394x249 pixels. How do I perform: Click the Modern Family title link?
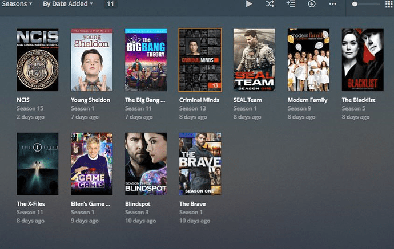(x=308, y=100)
